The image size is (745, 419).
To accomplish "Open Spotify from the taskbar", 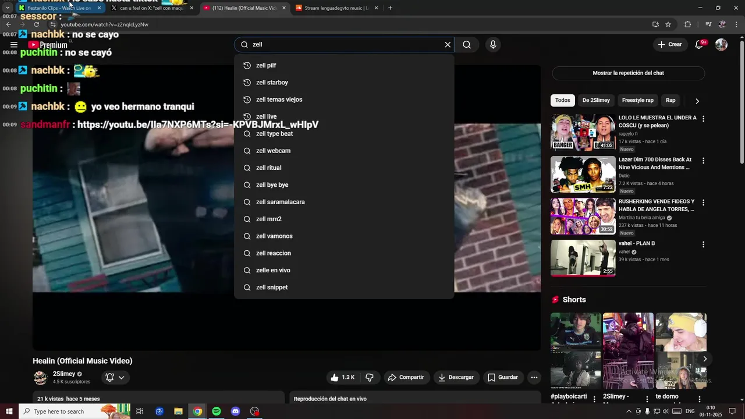I will 217,411.
